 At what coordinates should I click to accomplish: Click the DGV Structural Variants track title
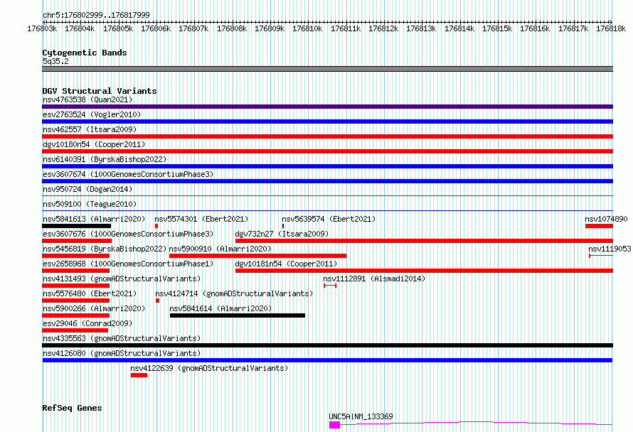(100, 91)
